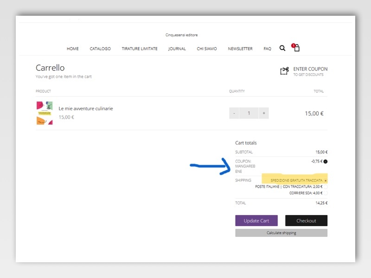Go to Tirature Limitate page
The image size is (371, 278).
coord(140,49)
